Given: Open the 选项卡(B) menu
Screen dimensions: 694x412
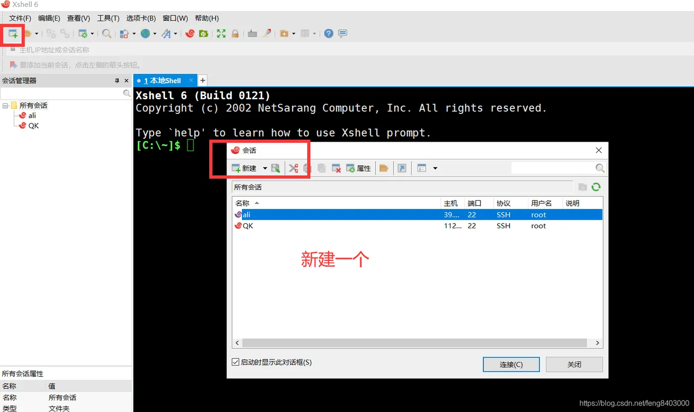Looking at the screenshot, I should coord(141,18).
